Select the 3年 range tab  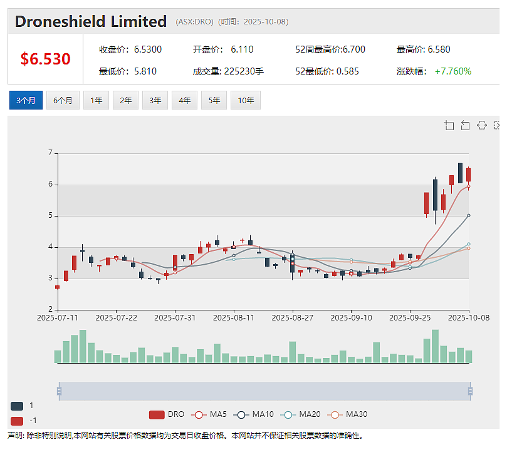pyautogui.click(x=155, y=100)
